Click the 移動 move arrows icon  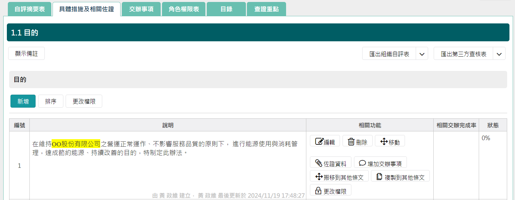coord(384,141)
